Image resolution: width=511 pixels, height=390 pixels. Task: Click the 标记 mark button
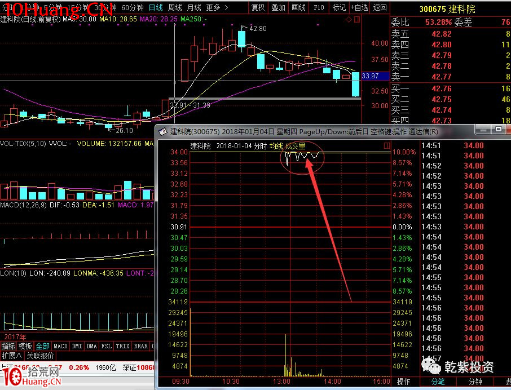pos(339,7)
